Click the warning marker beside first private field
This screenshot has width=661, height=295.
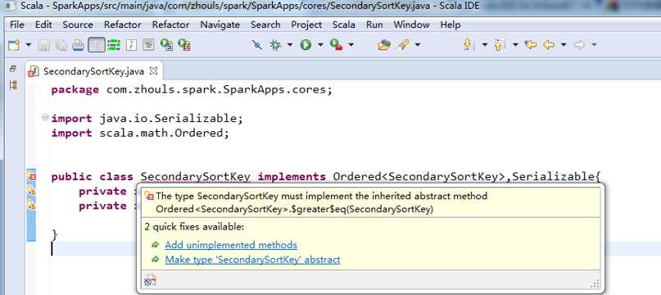pos(32,191)
